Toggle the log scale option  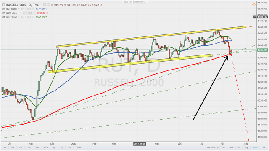tap(246, 148)
